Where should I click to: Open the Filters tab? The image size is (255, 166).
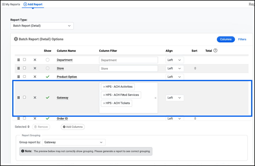242,39
